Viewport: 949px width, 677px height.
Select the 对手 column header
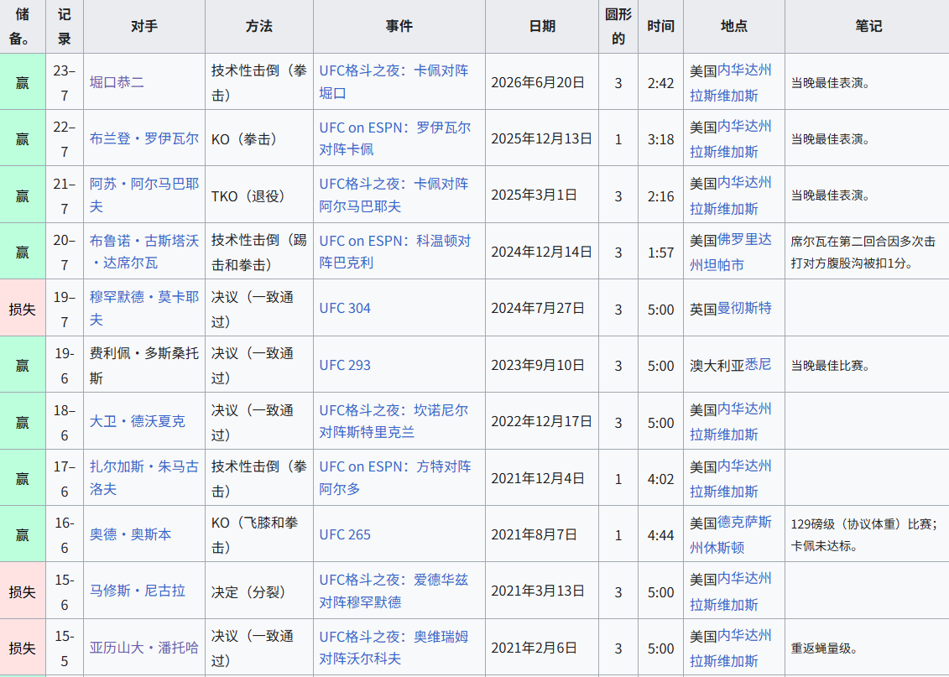(x=144, y=26)
